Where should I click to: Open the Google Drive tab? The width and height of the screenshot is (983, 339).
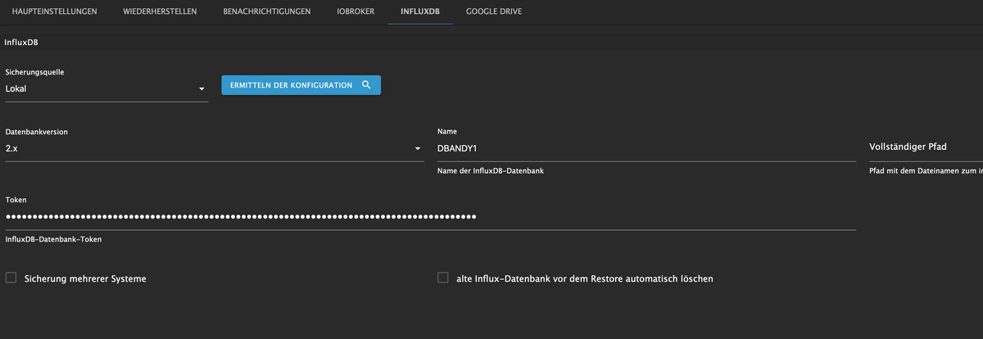coord(493,12)
